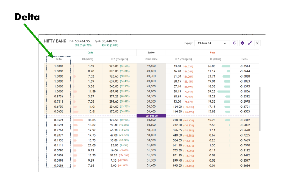Click put delta value -0.5312
The height and width of the screenshot is (172, 306).
tap(245, 120)
